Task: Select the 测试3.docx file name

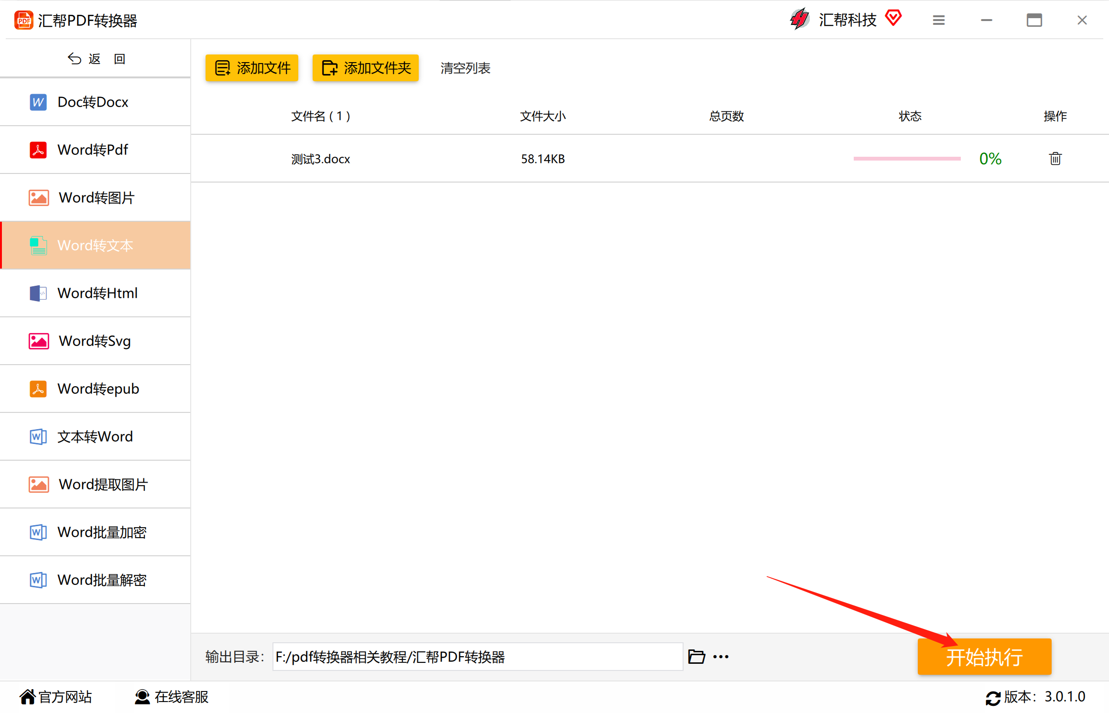Action: point(321,159)
